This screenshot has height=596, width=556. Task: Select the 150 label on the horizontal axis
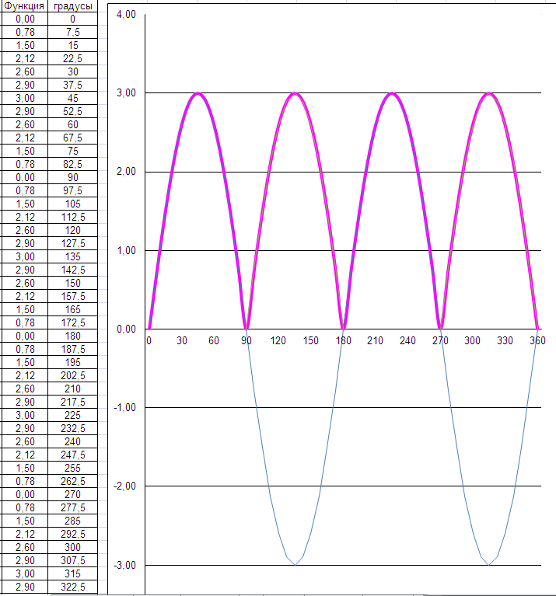click(x=310, y=340)
